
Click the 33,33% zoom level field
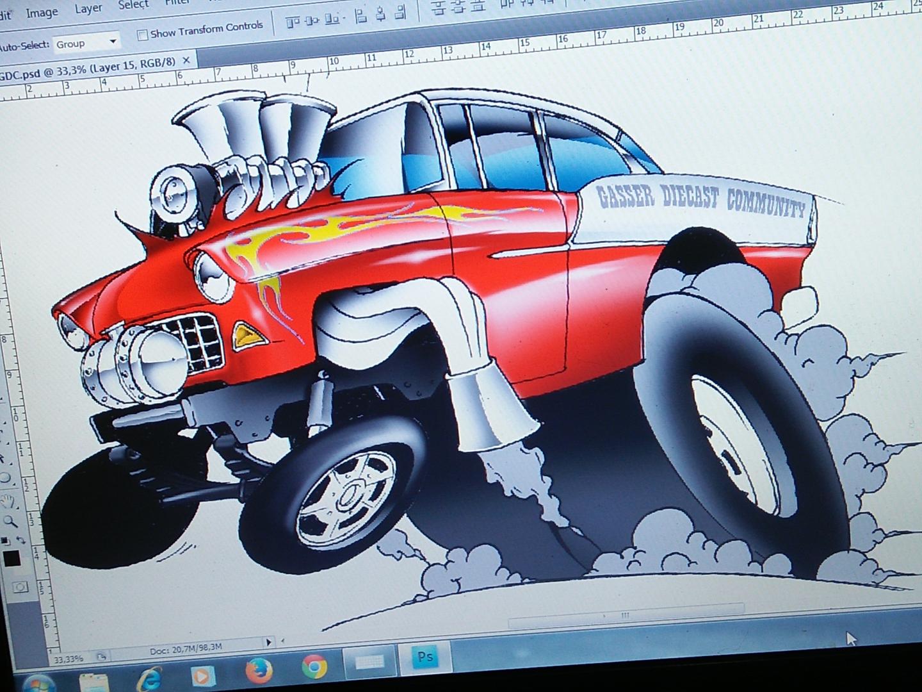tap(69, 659)
